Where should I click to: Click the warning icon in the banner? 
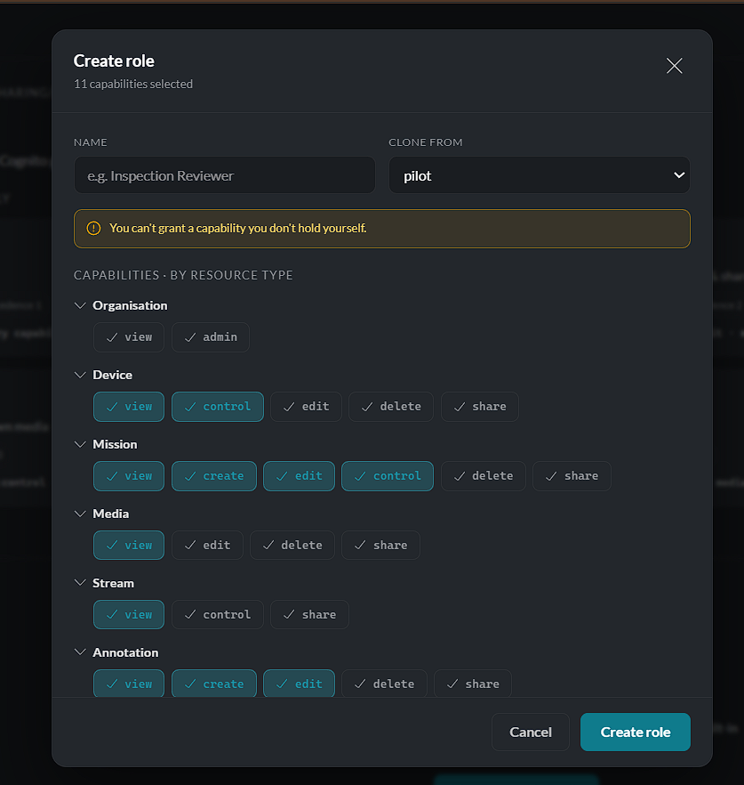93,228
